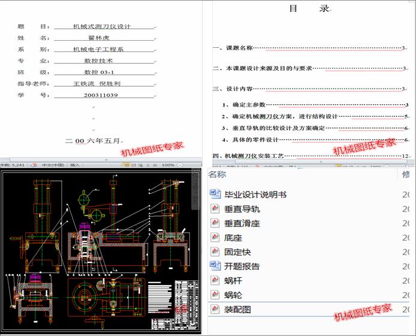The height and width of the screenshot is (336, 416).
Task: Select the file name 垂直导轨
Action: (x=242, y=209)
